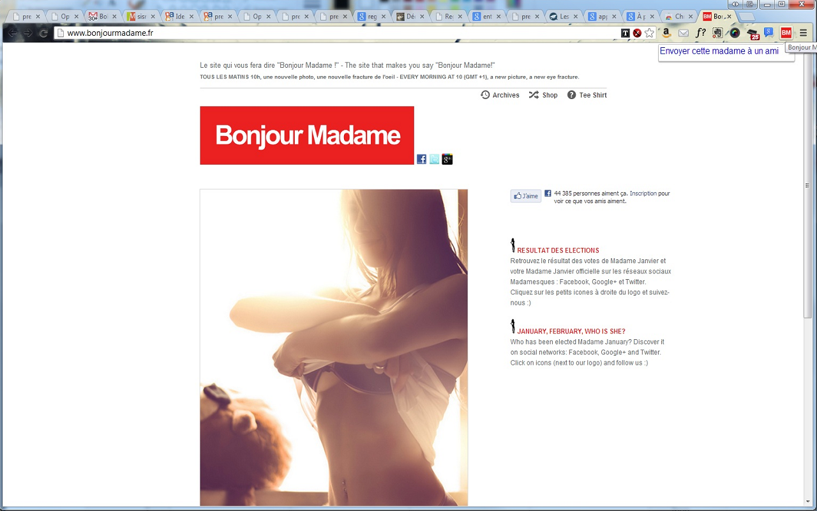Screen dimensions: 817x511
Task: Click the red Bonjour Madame logo
Action: 307,135
